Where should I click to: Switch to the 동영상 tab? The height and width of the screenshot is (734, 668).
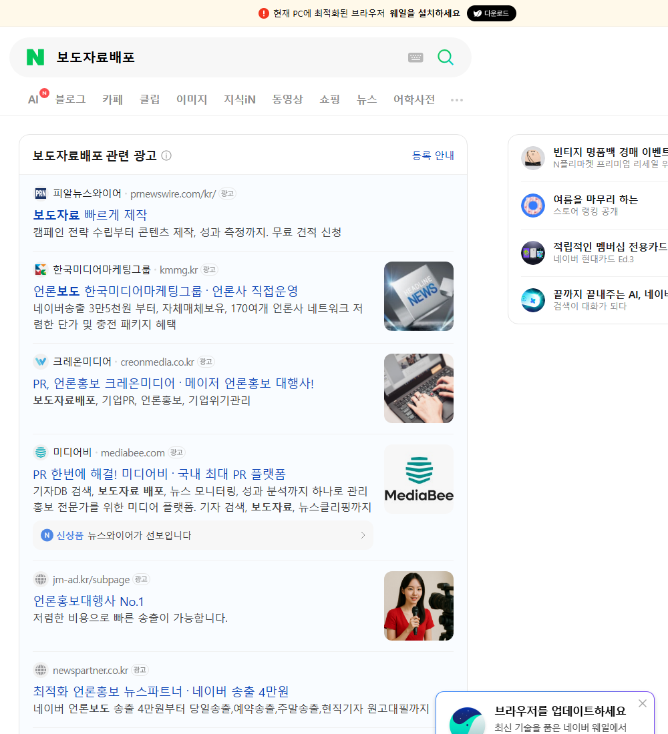click(287, 99)
